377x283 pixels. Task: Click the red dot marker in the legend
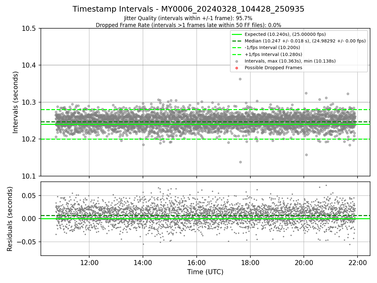237,68
